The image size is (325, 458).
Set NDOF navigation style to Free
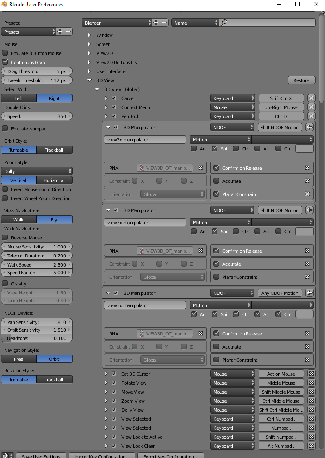click(x=19, y=359)
